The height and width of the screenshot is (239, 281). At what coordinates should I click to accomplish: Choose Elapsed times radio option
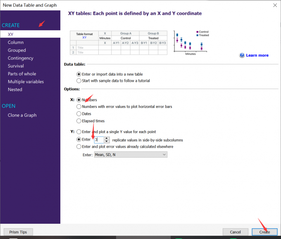pos(79,121)
